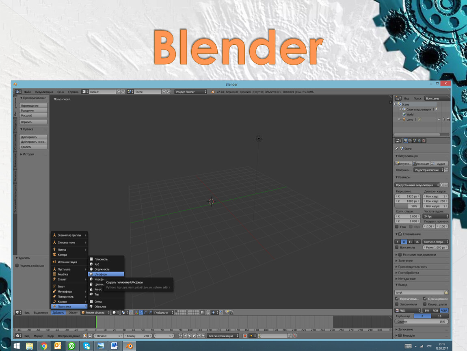Open the Глобально orientation dropdown

[163, 312]
